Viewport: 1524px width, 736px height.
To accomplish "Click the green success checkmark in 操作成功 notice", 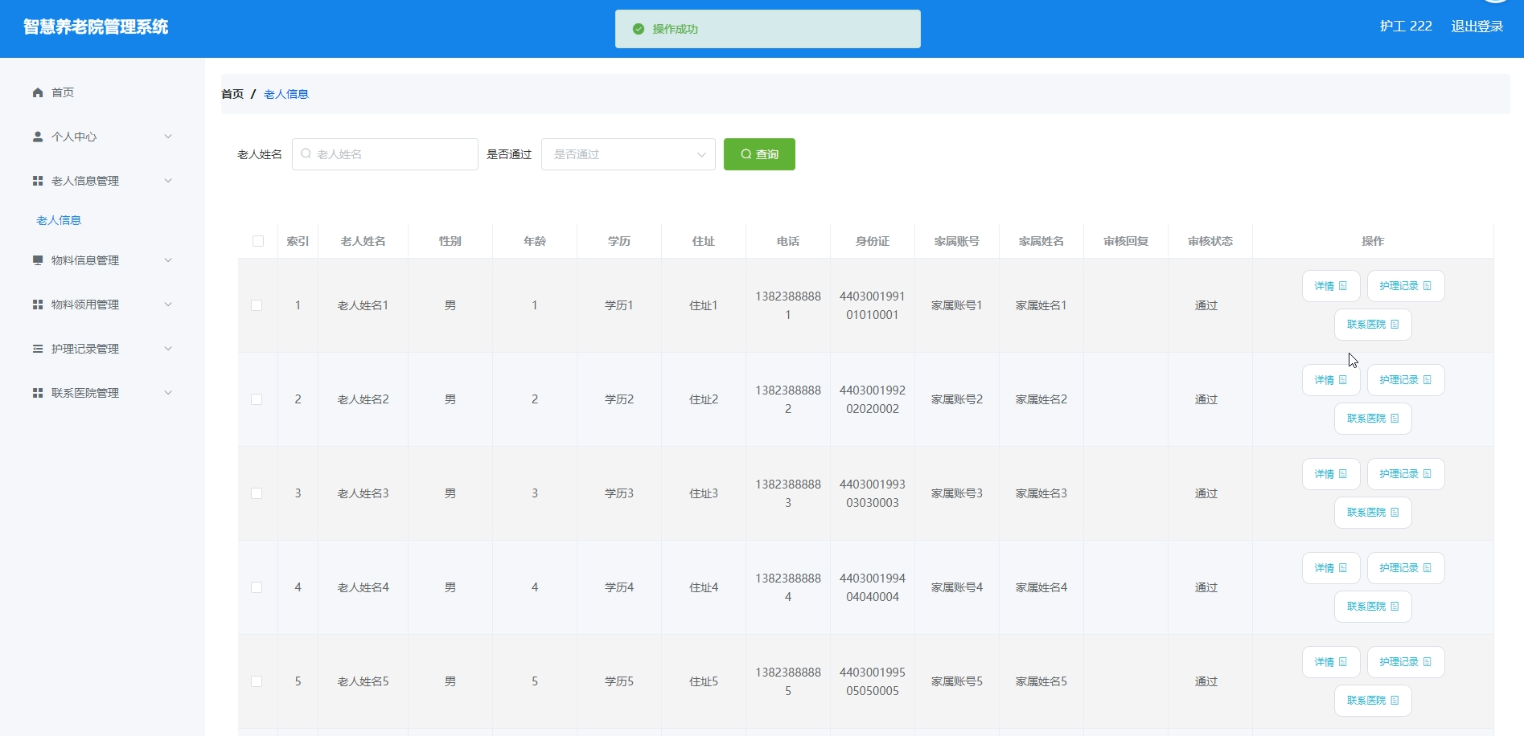I will click(639, 29).
